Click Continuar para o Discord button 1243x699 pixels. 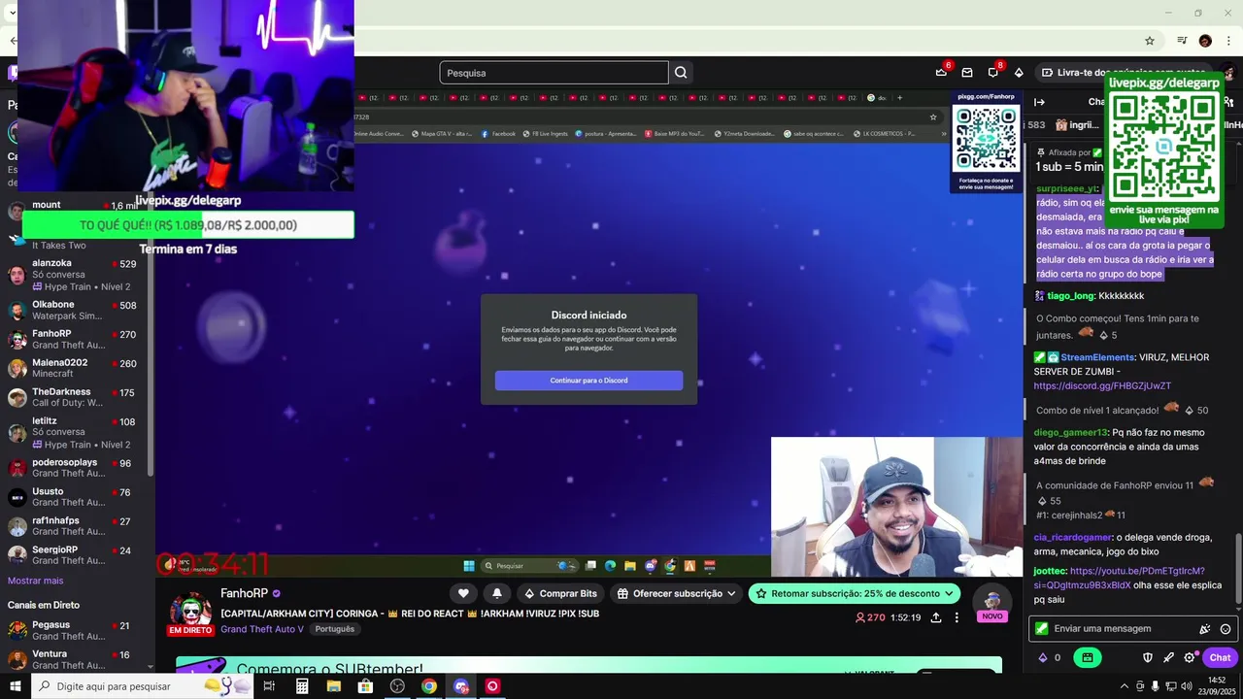(x=588, y=381)
